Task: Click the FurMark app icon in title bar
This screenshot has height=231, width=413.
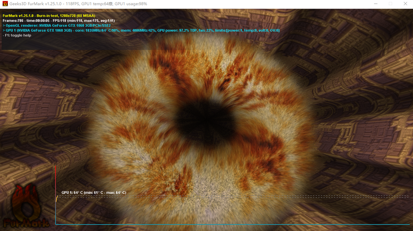Action: (5, 4)
